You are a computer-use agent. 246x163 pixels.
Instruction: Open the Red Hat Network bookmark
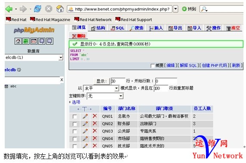[x=93, y=19]
